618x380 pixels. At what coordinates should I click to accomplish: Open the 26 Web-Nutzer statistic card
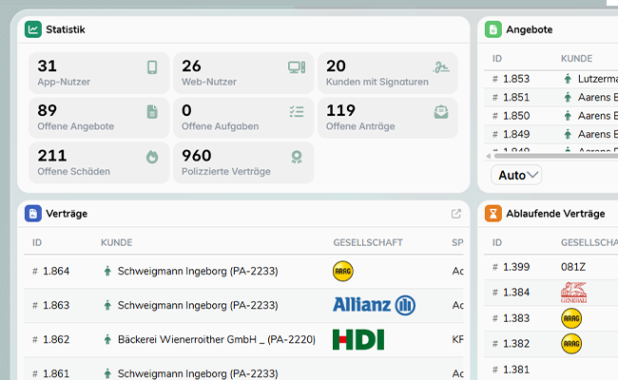[243, 73]
